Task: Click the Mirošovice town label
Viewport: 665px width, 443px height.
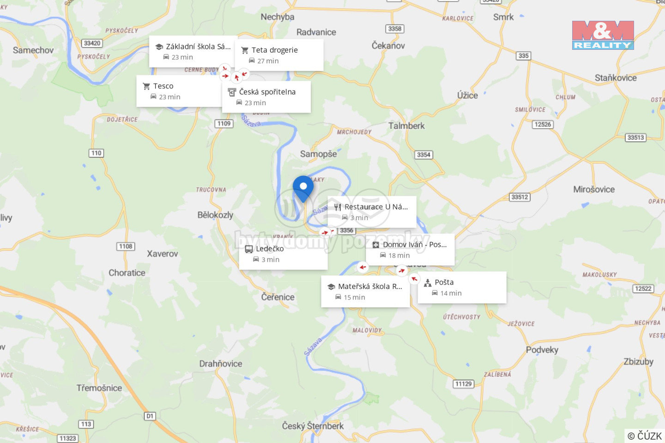Action: pos(594,190)
